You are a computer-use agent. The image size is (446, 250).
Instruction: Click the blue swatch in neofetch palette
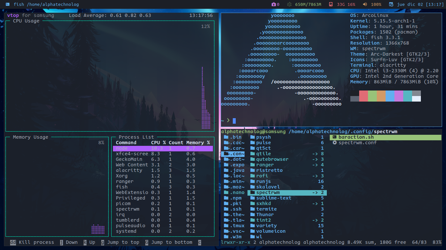(390, 96)
